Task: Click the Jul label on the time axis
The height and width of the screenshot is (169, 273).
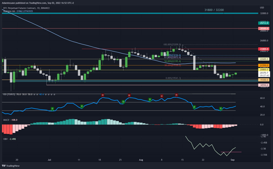Action: 49,160
